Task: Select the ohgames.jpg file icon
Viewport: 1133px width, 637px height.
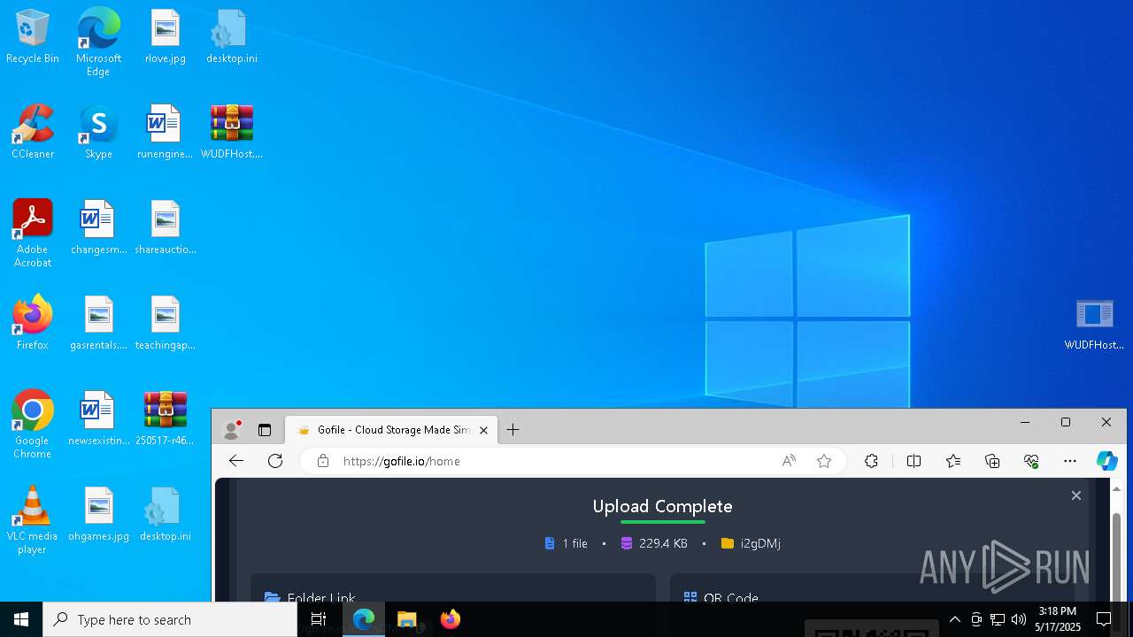Action: click(98, 515)
